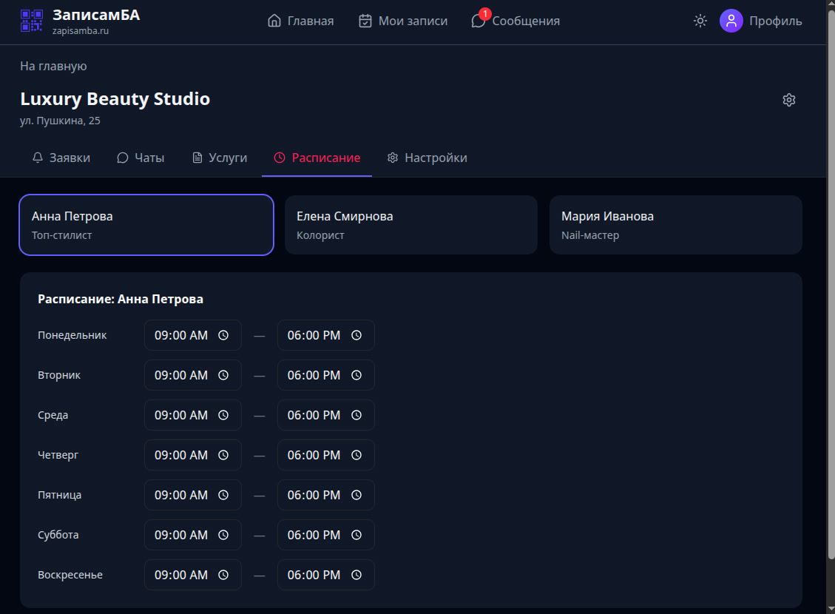Open Сообщения with unread badge
This screenshot has width=835, height=614.
[515, 21]
